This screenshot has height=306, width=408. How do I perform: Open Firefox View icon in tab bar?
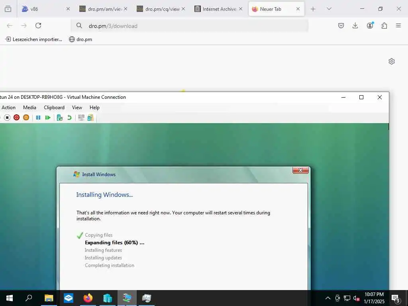click(8, 9)
